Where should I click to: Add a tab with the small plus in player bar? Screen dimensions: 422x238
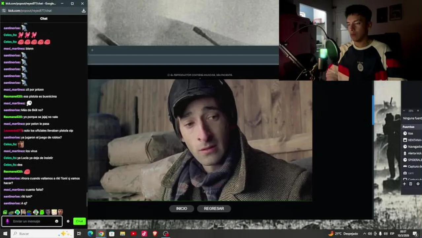(x=92, y=50)
